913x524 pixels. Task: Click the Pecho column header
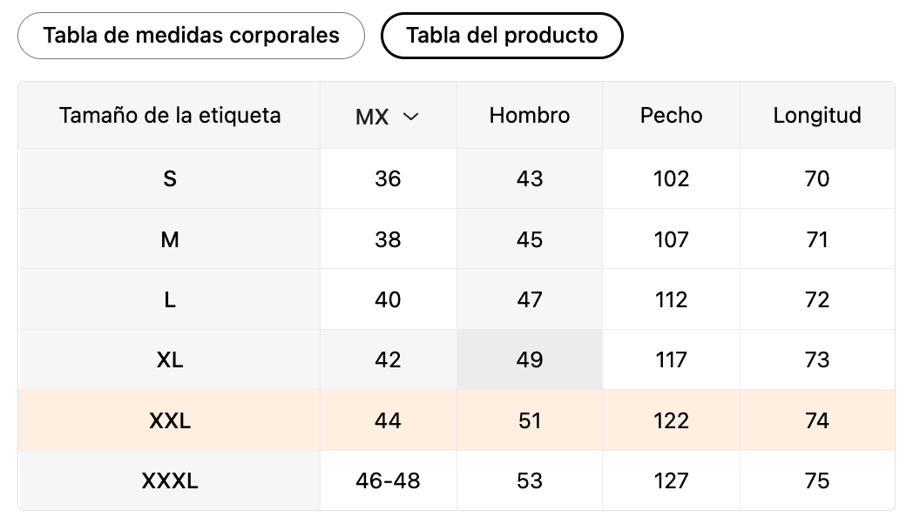coord(671,116)
